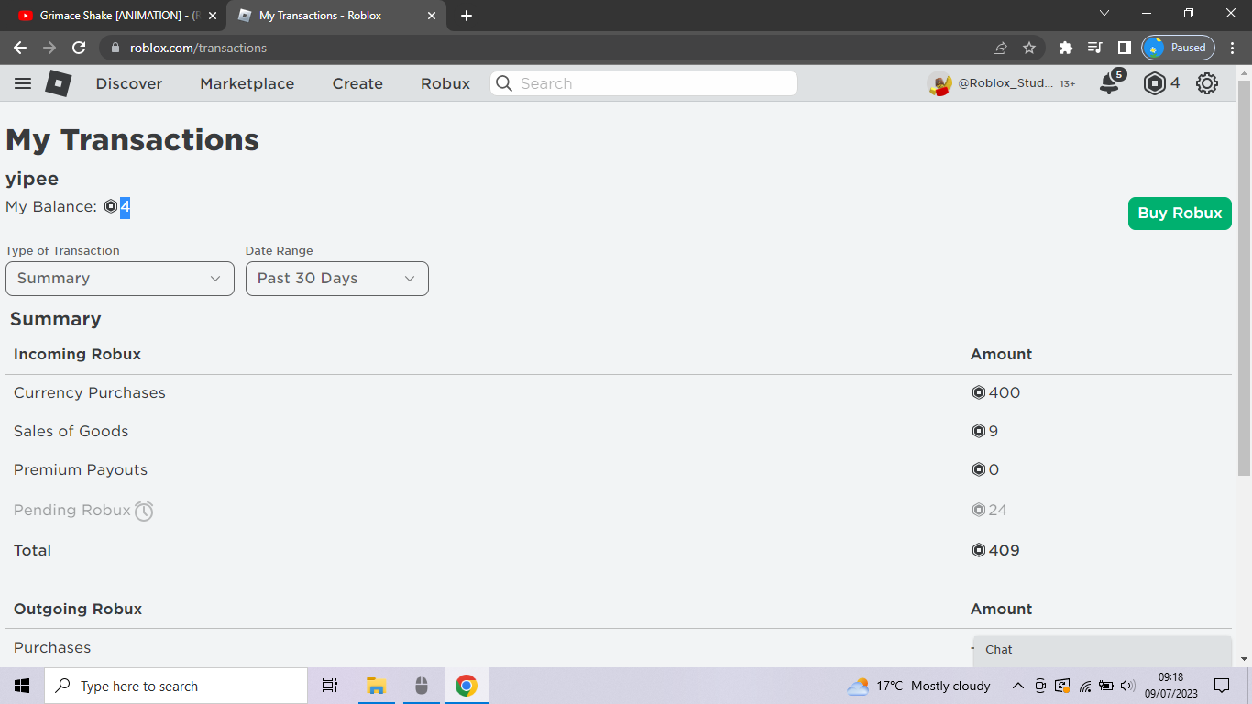
Task: Show hidden system tray icons
Action: click(1018, 686)
